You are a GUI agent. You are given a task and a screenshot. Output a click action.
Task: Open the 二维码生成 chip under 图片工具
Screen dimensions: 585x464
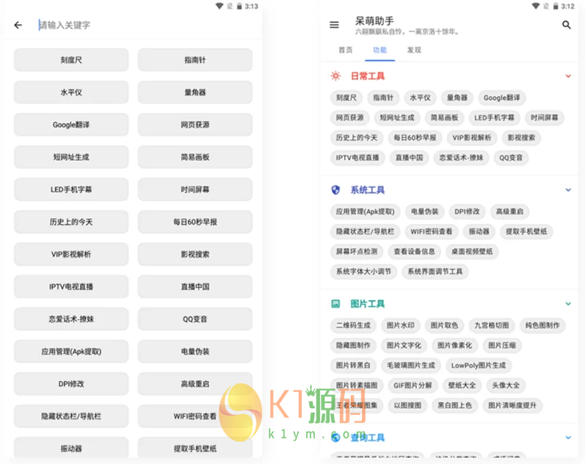(353, 325)
